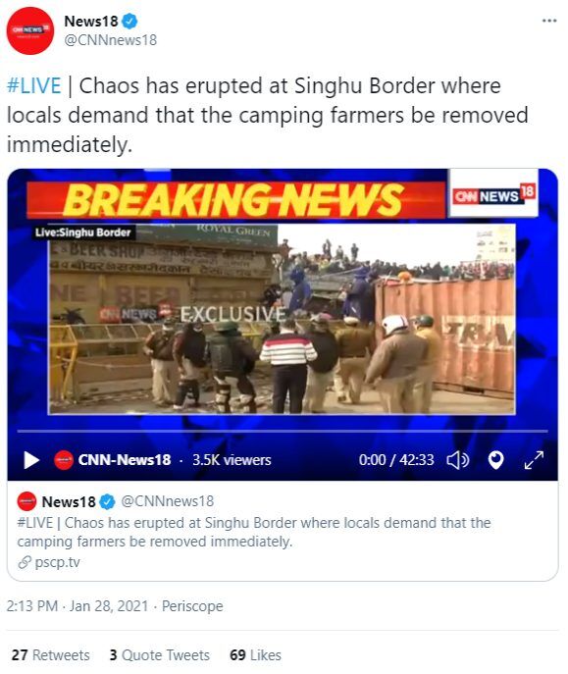
Task: Open the pscp.tv link
Action: click(x=57, y=562)
